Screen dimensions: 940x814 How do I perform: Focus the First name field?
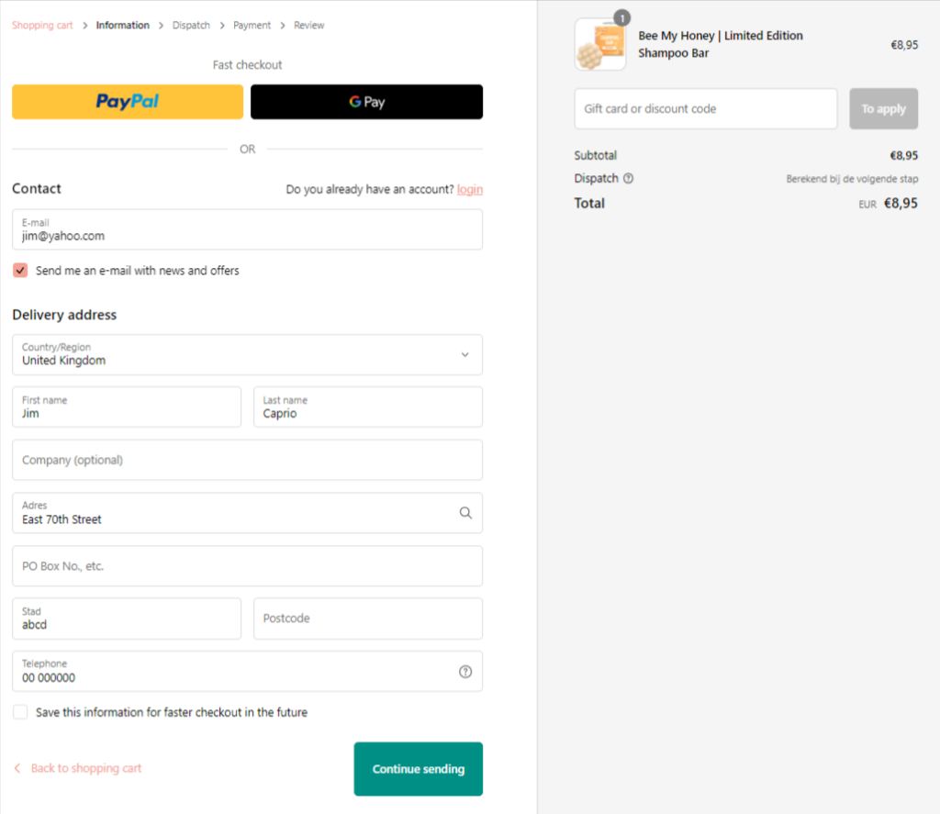[x=127, y=407]
